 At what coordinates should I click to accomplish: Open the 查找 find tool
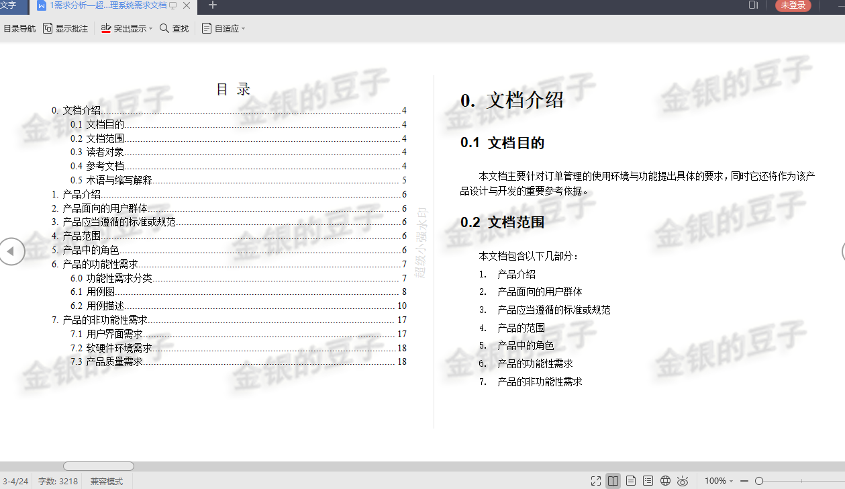tap(173, 29)
